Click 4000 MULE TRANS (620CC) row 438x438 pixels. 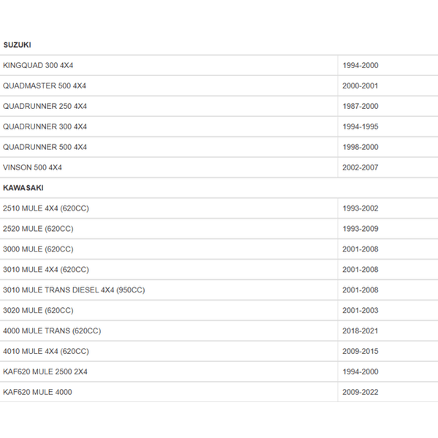click(x=219, y=331)
